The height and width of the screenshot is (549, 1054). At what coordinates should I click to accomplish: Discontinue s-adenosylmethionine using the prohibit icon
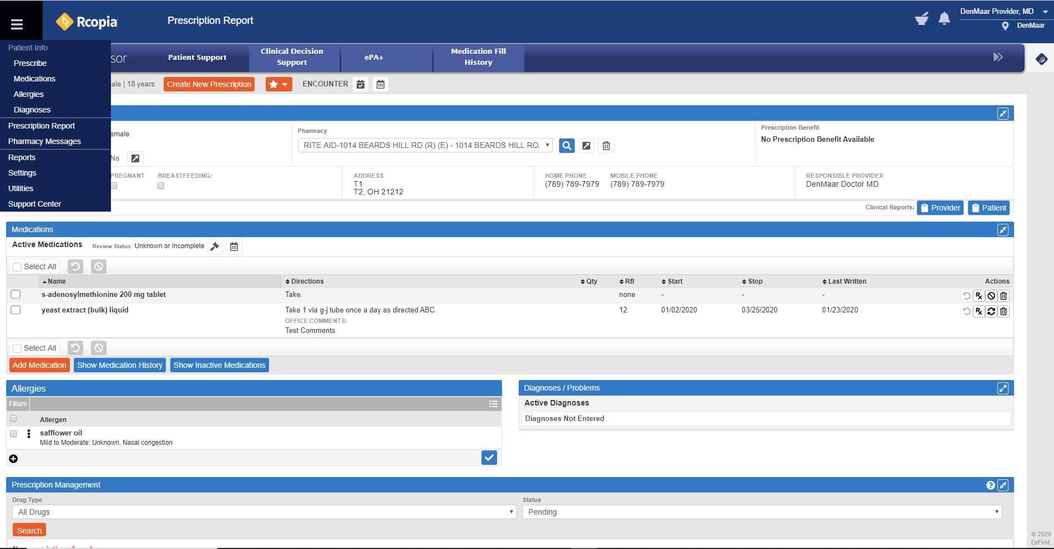(991, 295)
